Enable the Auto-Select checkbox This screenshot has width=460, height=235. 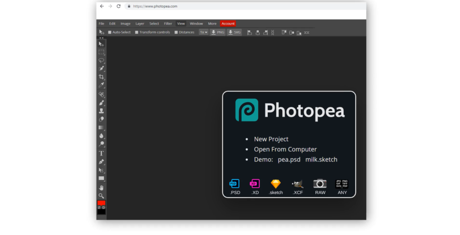click(110, 32)
